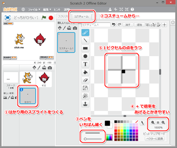Click the current foreground black color box
Screen dimensions: 177x148
click(107, 123)
